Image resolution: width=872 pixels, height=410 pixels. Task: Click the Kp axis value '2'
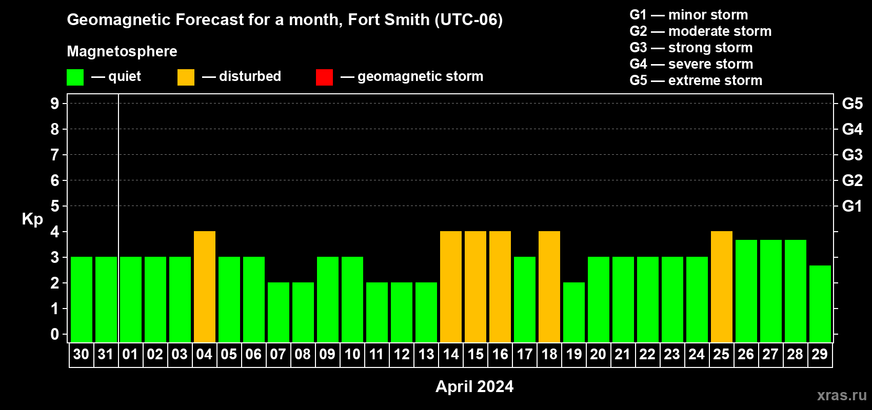tap(55, 283)
